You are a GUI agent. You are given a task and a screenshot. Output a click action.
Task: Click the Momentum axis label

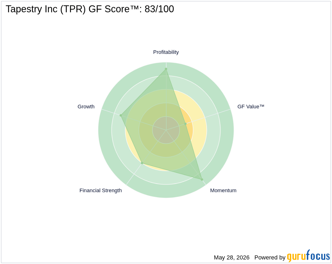pyautogui.click(x=223, y=190)
